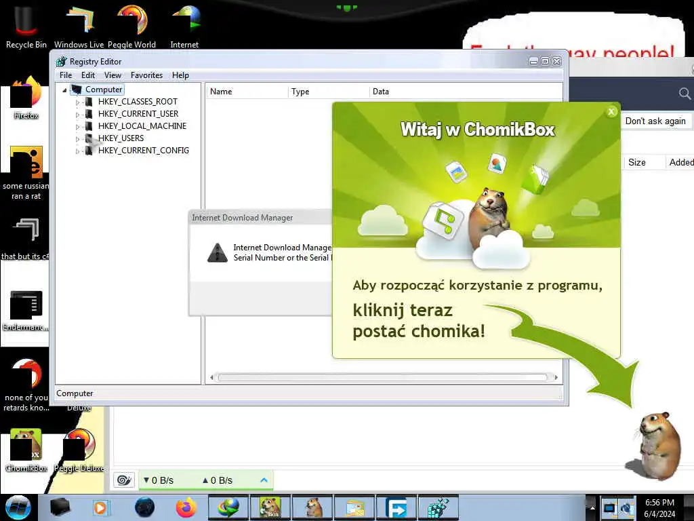Open the File menu in Registry Editor
Screen dimensions: 694x521
point(66,75)
